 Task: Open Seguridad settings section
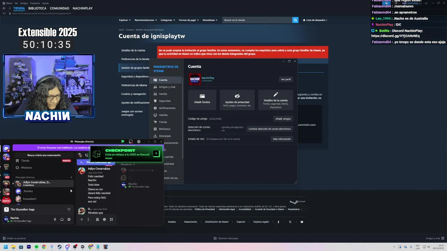coord(166,101)
